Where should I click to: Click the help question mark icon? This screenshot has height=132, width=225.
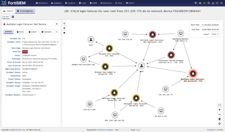click(x=209, y=3)
